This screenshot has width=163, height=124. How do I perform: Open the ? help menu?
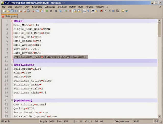(x=107, y=7)
